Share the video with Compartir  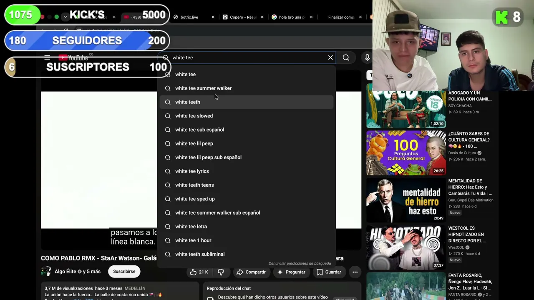click(x=251, y=272)
